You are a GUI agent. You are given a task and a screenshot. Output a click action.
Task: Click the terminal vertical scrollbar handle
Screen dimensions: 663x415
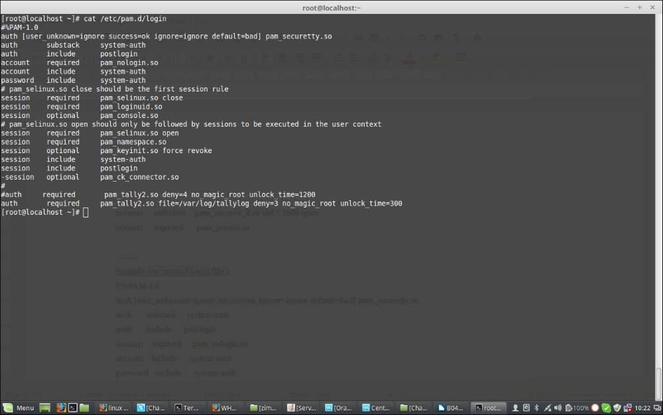click(x=659, y=384)
